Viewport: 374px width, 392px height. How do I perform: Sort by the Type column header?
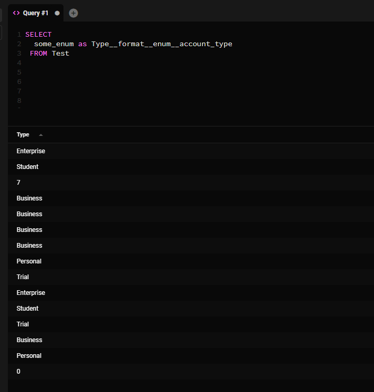coord(23,135)
